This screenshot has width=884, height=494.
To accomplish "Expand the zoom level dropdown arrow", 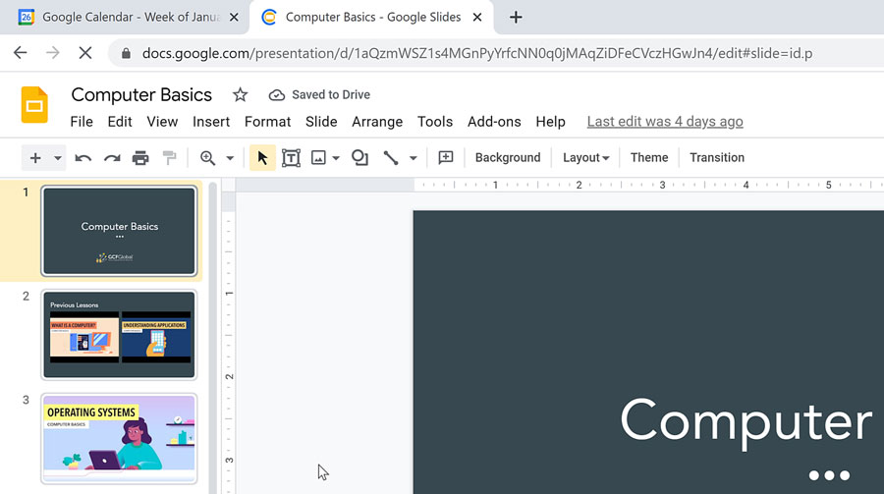I will (230, 158).
